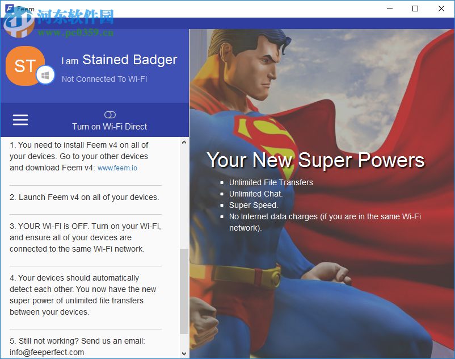Click the info@feeperfect.com email address
This screenshot has width=455, height=359.
[x=47, y=352]
